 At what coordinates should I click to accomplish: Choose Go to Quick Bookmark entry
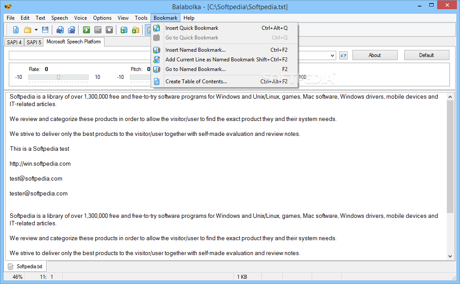click(x=224, y=38)
